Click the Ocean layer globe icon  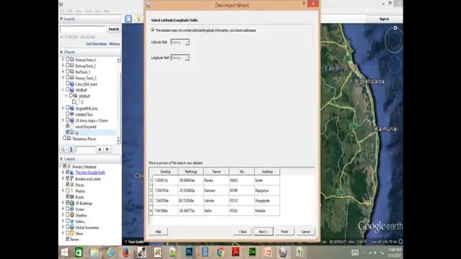(72, 209)
